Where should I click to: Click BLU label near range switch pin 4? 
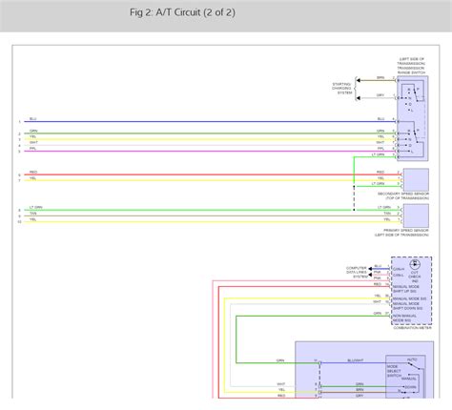pyautogui.click(x=380, y=119)
